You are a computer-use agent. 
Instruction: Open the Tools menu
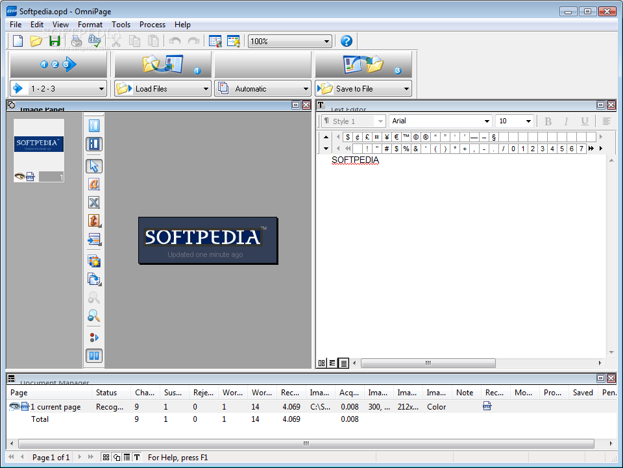pos(121,25)
